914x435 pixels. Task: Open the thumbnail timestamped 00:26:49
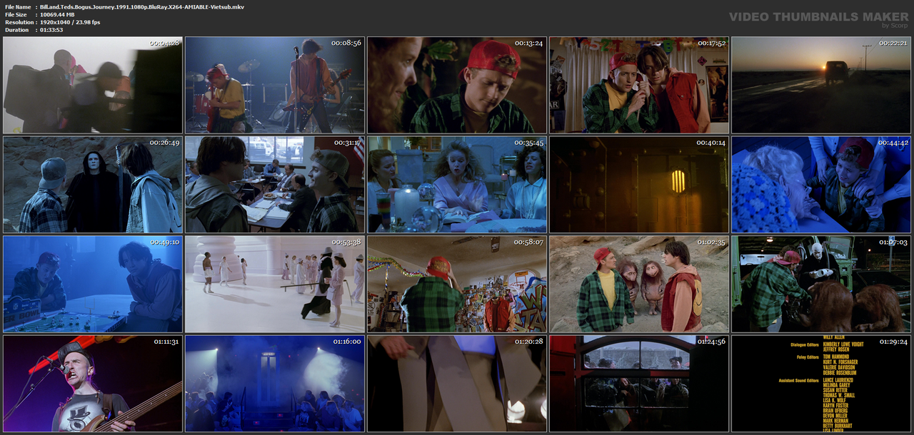pos(92,185)
